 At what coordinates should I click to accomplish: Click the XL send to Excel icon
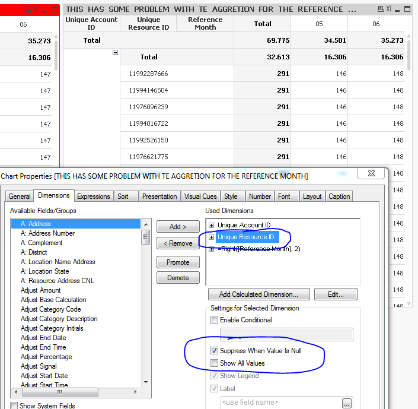[x=390, y=9]
